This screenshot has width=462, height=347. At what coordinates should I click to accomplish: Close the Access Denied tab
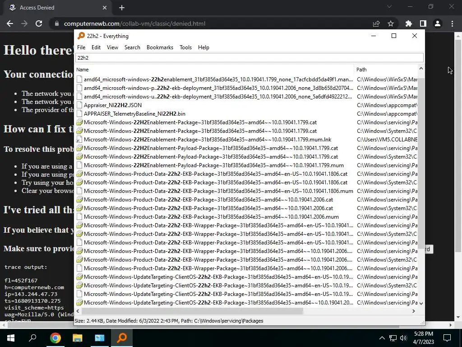105,8
